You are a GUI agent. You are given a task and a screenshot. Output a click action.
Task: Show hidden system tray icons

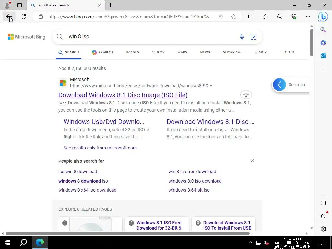pyautogui.click(x=251, y=243)
